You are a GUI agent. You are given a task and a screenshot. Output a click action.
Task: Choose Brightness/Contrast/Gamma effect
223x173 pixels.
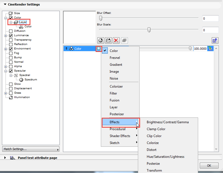point(168,122)
